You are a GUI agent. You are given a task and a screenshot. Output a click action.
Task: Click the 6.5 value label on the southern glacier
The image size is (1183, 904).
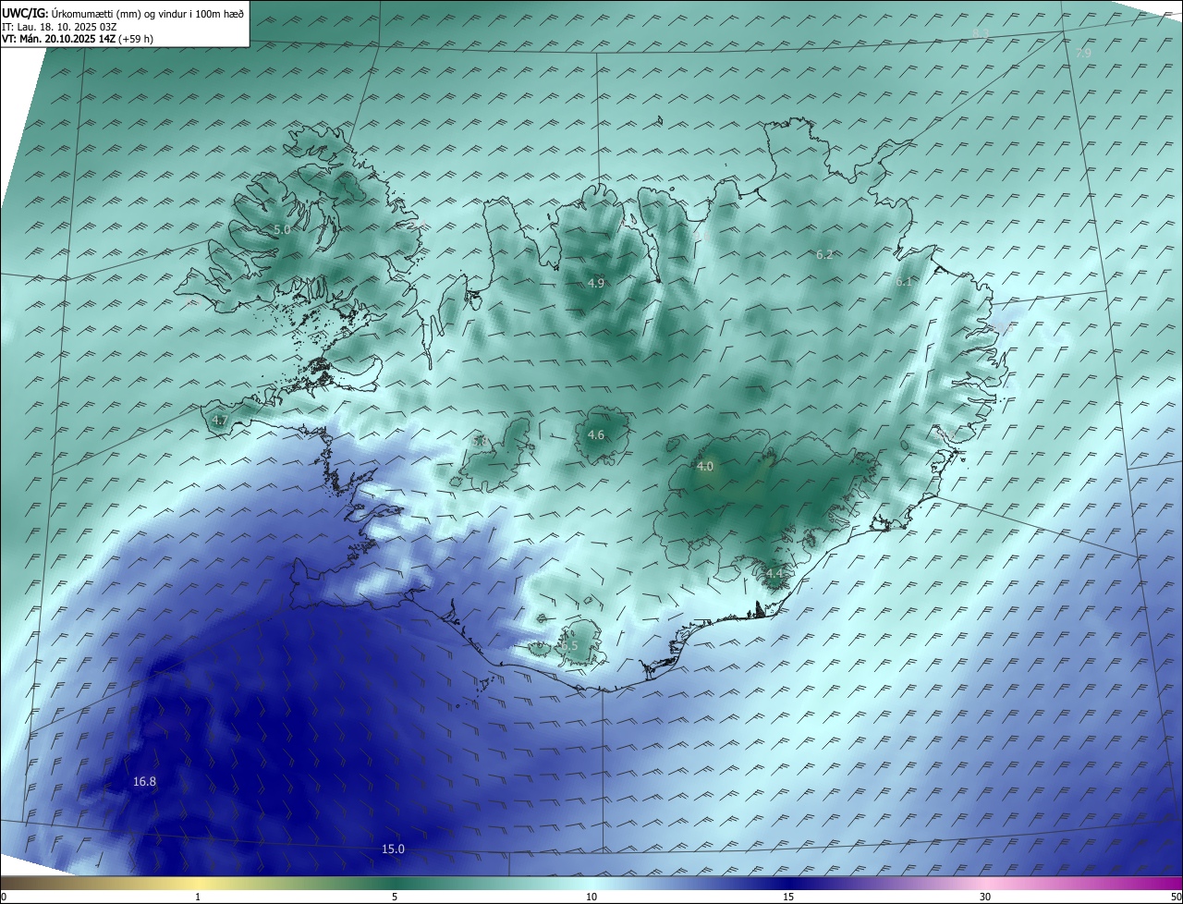(569, 645)
